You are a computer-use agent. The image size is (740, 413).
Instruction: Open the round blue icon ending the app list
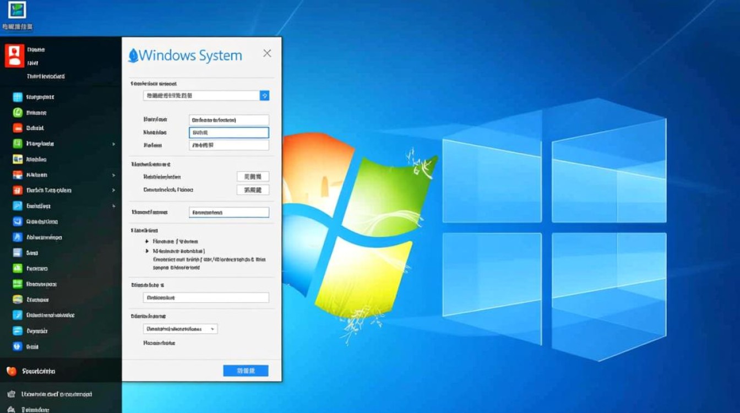(17, 346)
